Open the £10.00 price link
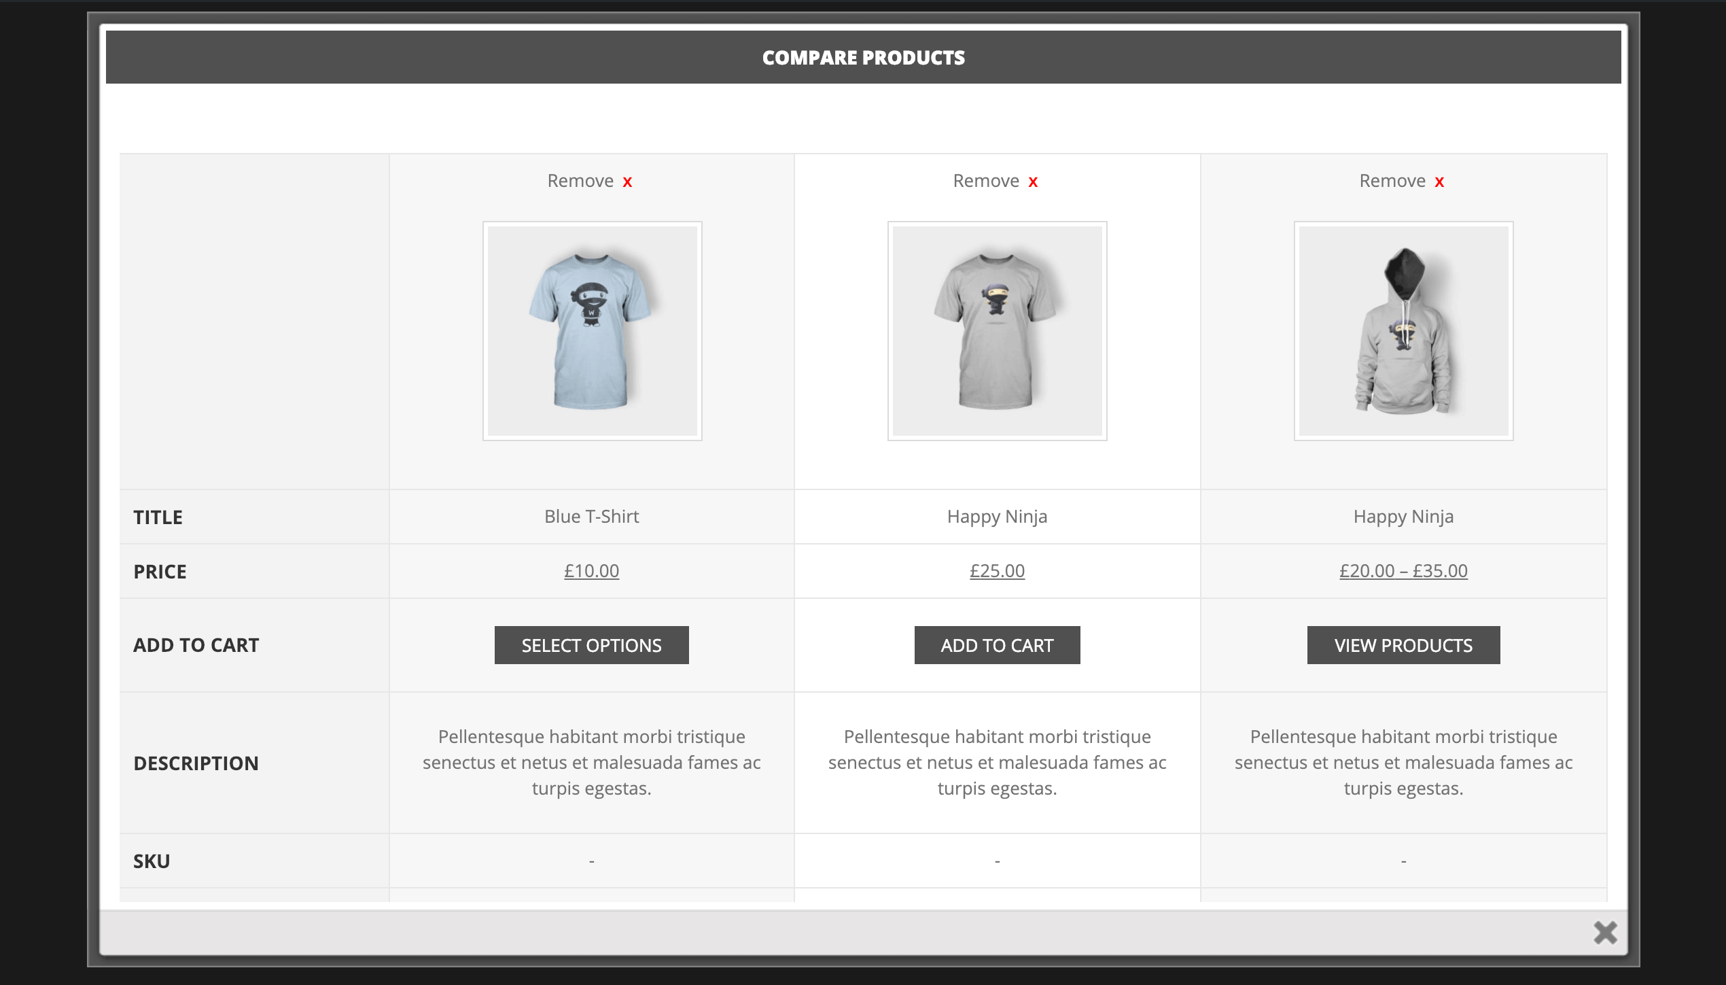This screenshot has width=1726, height=985. click(x=591, y=571)
